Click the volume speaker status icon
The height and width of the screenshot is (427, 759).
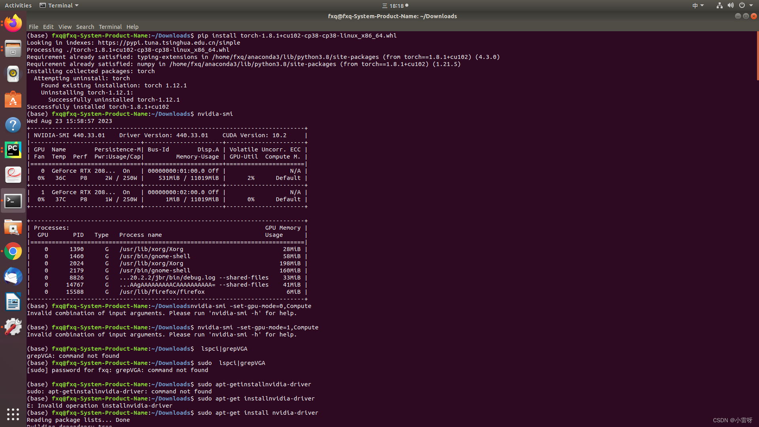point(731,6)
